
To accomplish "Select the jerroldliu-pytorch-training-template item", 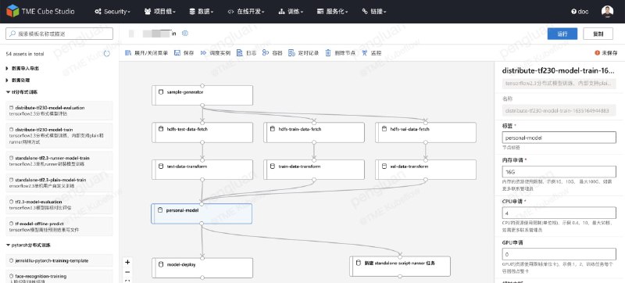I will 59,260.
